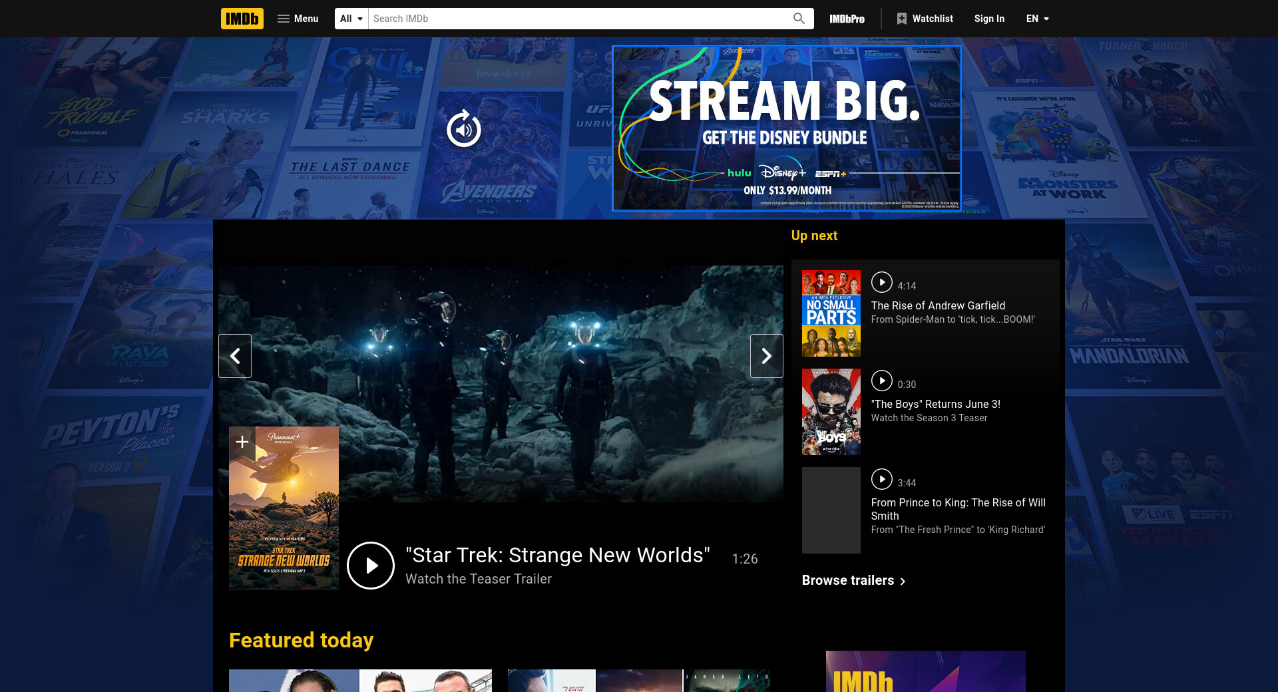Click 'From Spider-Man to tick, tick...BOOM!' subtitle

click(x=953, y=319)
